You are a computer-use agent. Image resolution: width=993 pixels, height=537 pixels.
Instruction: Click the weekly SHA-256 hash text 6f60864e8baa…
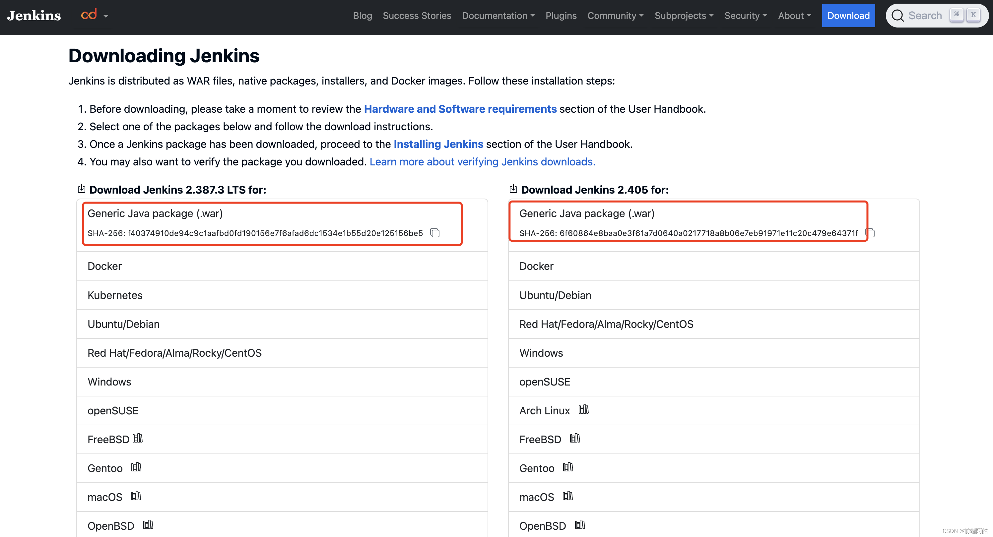coord(708,233)
